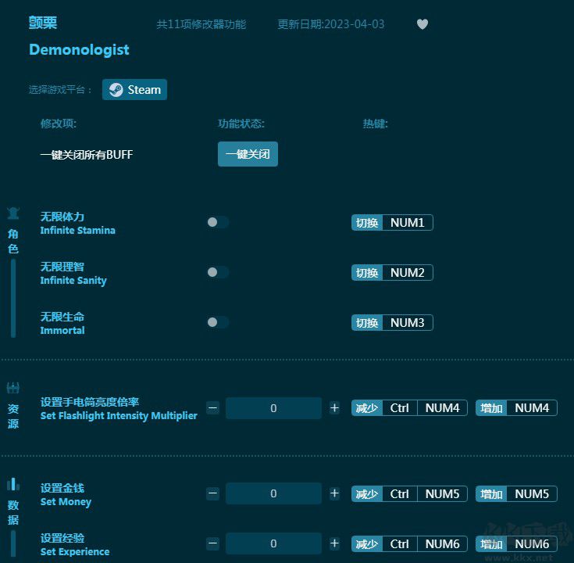Turn on the Immortal toggle
574x563 pixels.
[218, 322]
